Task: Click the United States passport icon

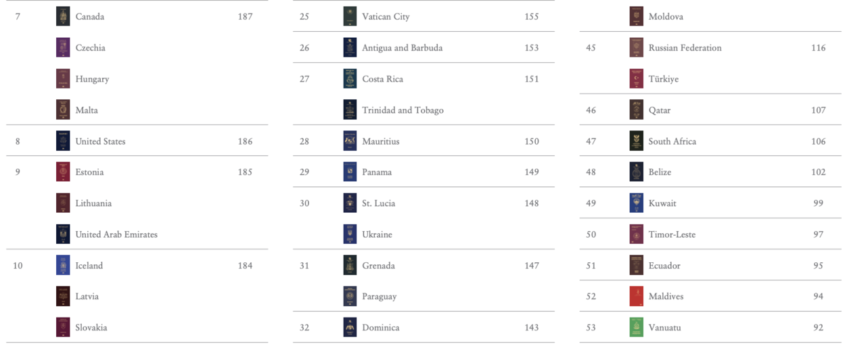Action: point(63,141)
